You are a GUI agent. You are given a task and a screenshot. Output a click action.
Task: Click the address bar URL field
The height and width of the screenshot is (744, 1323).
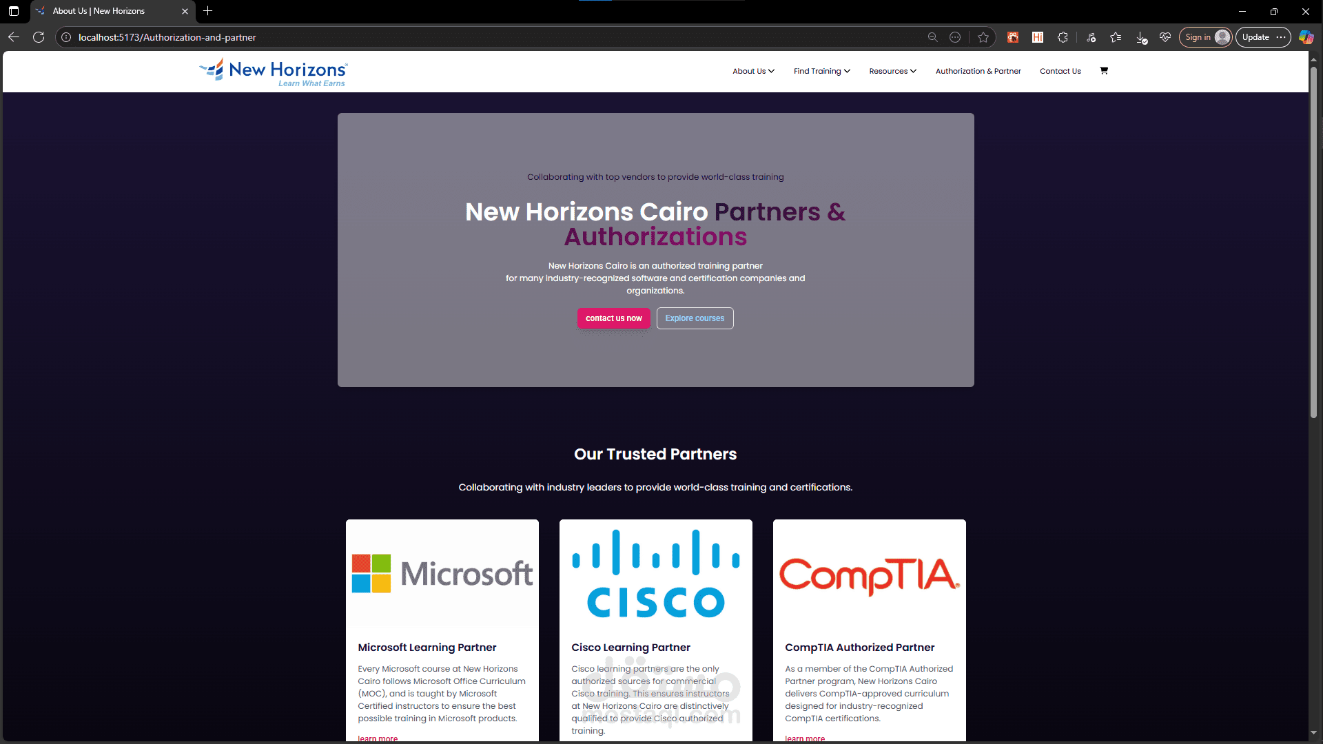(x=482, y=37)
